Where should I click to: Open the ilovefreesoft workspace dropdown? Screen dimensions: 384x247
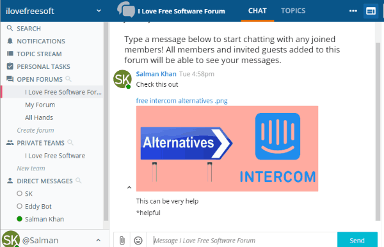point(99,11)
